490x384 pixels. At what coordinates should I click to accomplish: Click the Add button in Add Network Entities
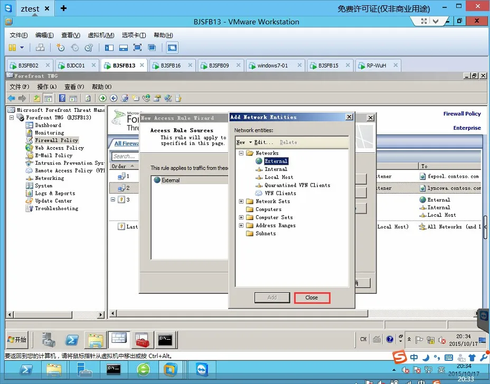(x=272, y=297)
